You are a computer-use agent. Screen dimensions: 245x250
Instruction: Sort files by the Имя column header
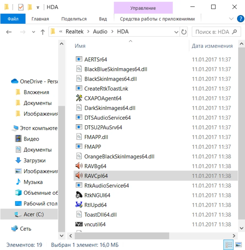tap(80, 46)
